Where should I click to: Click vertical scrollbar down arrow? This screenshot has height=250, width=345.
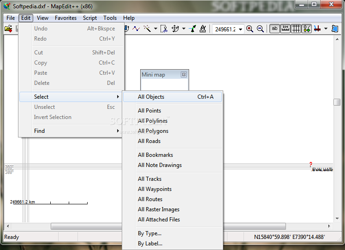point(337,219)
